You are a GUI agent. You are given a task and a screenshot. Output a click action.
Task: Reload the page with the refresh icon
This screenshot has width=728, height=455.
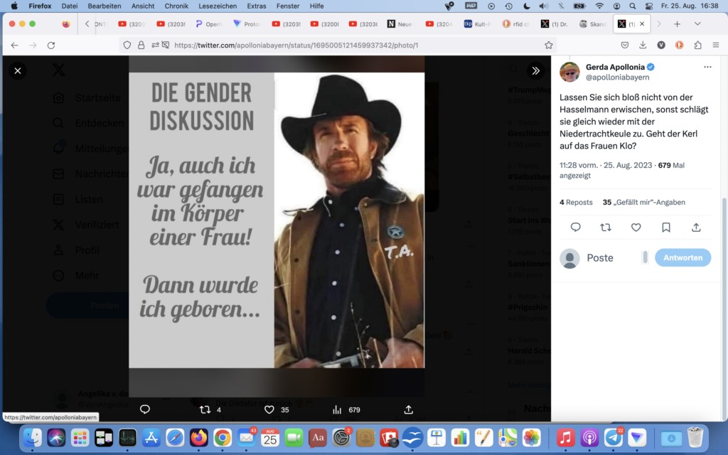pos(51,45)
